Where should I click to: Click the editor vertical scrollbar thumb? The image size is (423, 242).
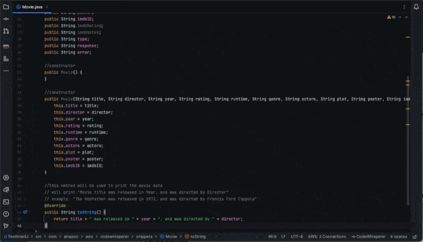click(408, 140)
